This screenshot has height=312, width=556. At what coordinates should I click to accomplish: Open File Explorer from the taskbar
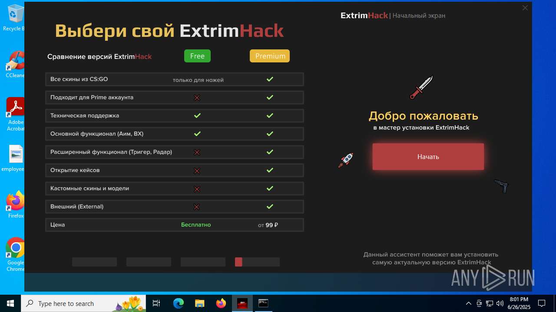(x=200, y=303)
